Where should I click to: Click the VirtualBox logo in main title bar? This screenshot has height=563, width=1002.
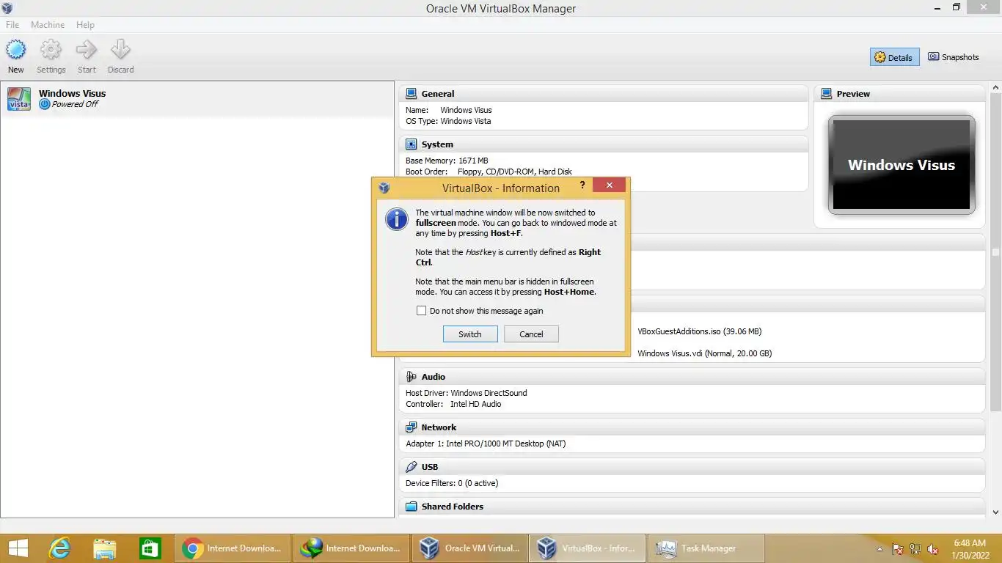tap(7, 8)
